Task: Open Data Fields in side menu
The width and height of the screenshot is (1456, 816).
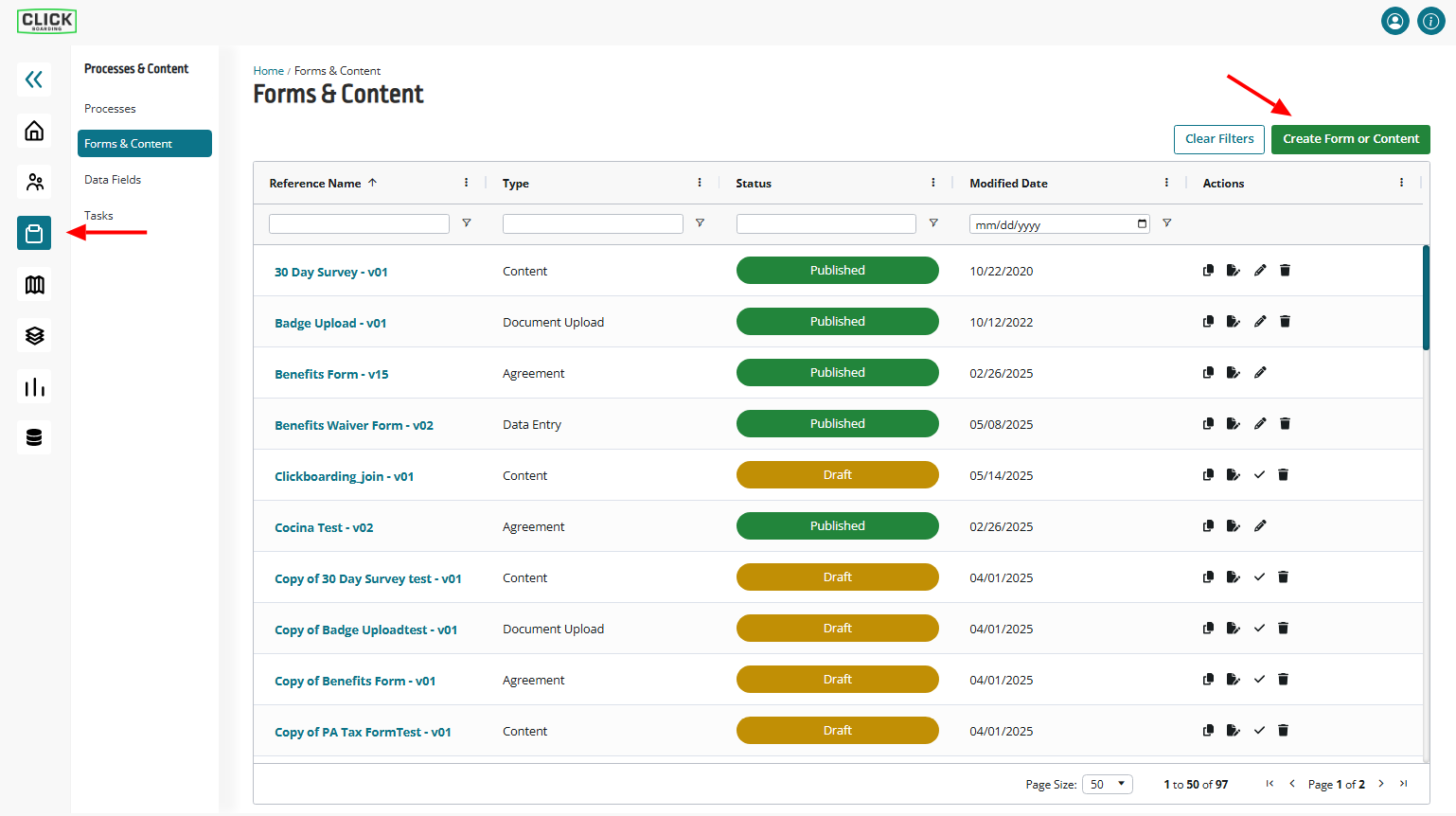Action: pyautogui.click(x=113, y=180)
